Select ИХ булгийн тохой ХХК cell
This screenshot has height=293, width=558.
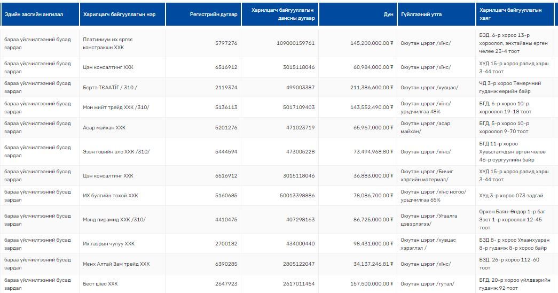pos(111,196)
